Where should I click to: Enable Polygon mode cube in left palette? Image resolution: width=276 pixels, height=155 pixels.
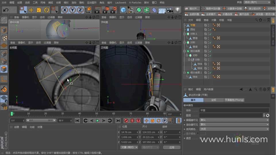coord(4,69)
